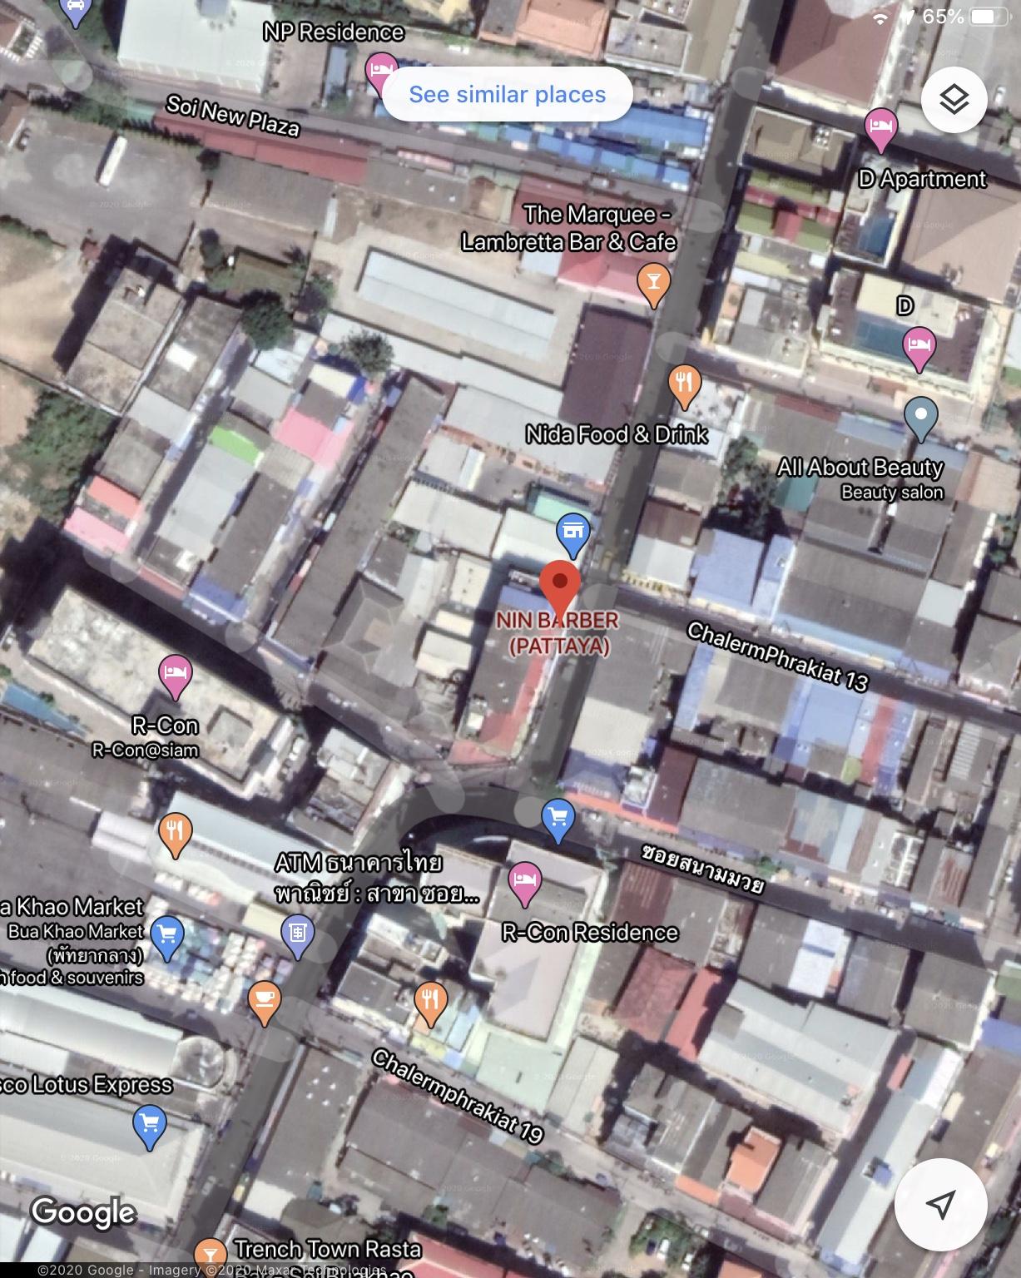Tap the Bua Khao Market label
Viewport: 1021px width, 1278px height.
point(72,906)
